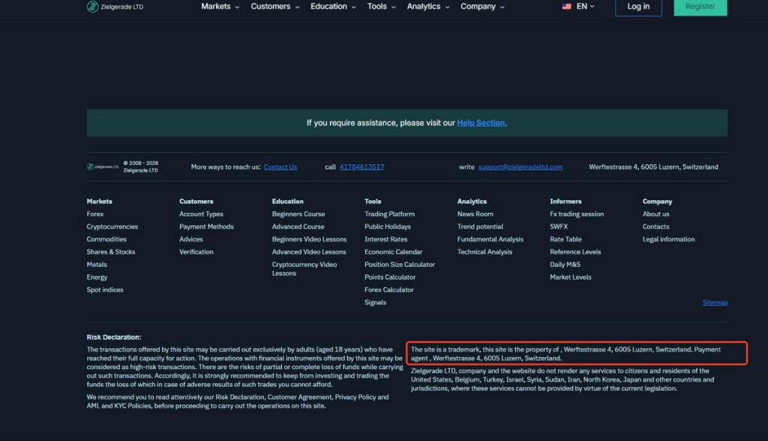Open the Contact Us link
Image resolution: width=768 pixels, height=441 pixels.
280,167
